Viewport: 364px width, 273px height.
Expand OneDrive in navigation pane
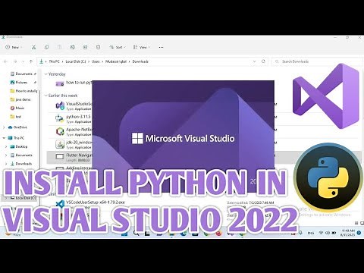coord(4,127)
